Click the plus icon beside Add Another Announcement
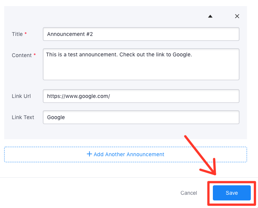Screen dimensions: 258x208 point(90,154)
